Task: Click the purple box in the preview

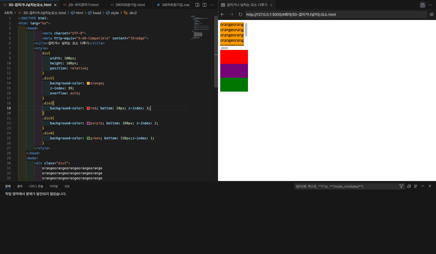Action: 234,71
